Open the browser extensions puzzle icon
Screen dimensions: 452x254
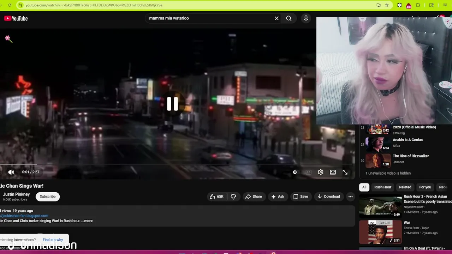point(418,5)
